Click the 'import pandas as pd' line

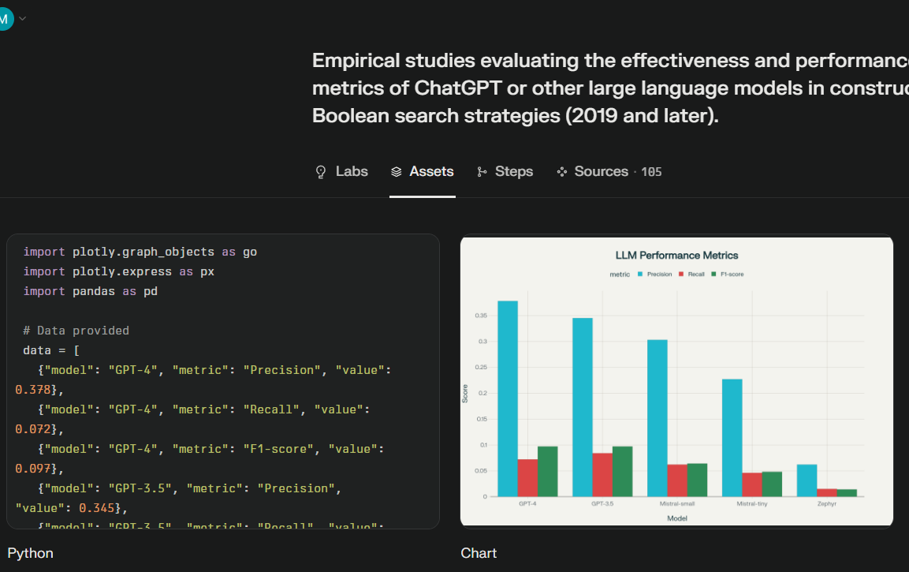pyautogui.click(x=91, y=291)
